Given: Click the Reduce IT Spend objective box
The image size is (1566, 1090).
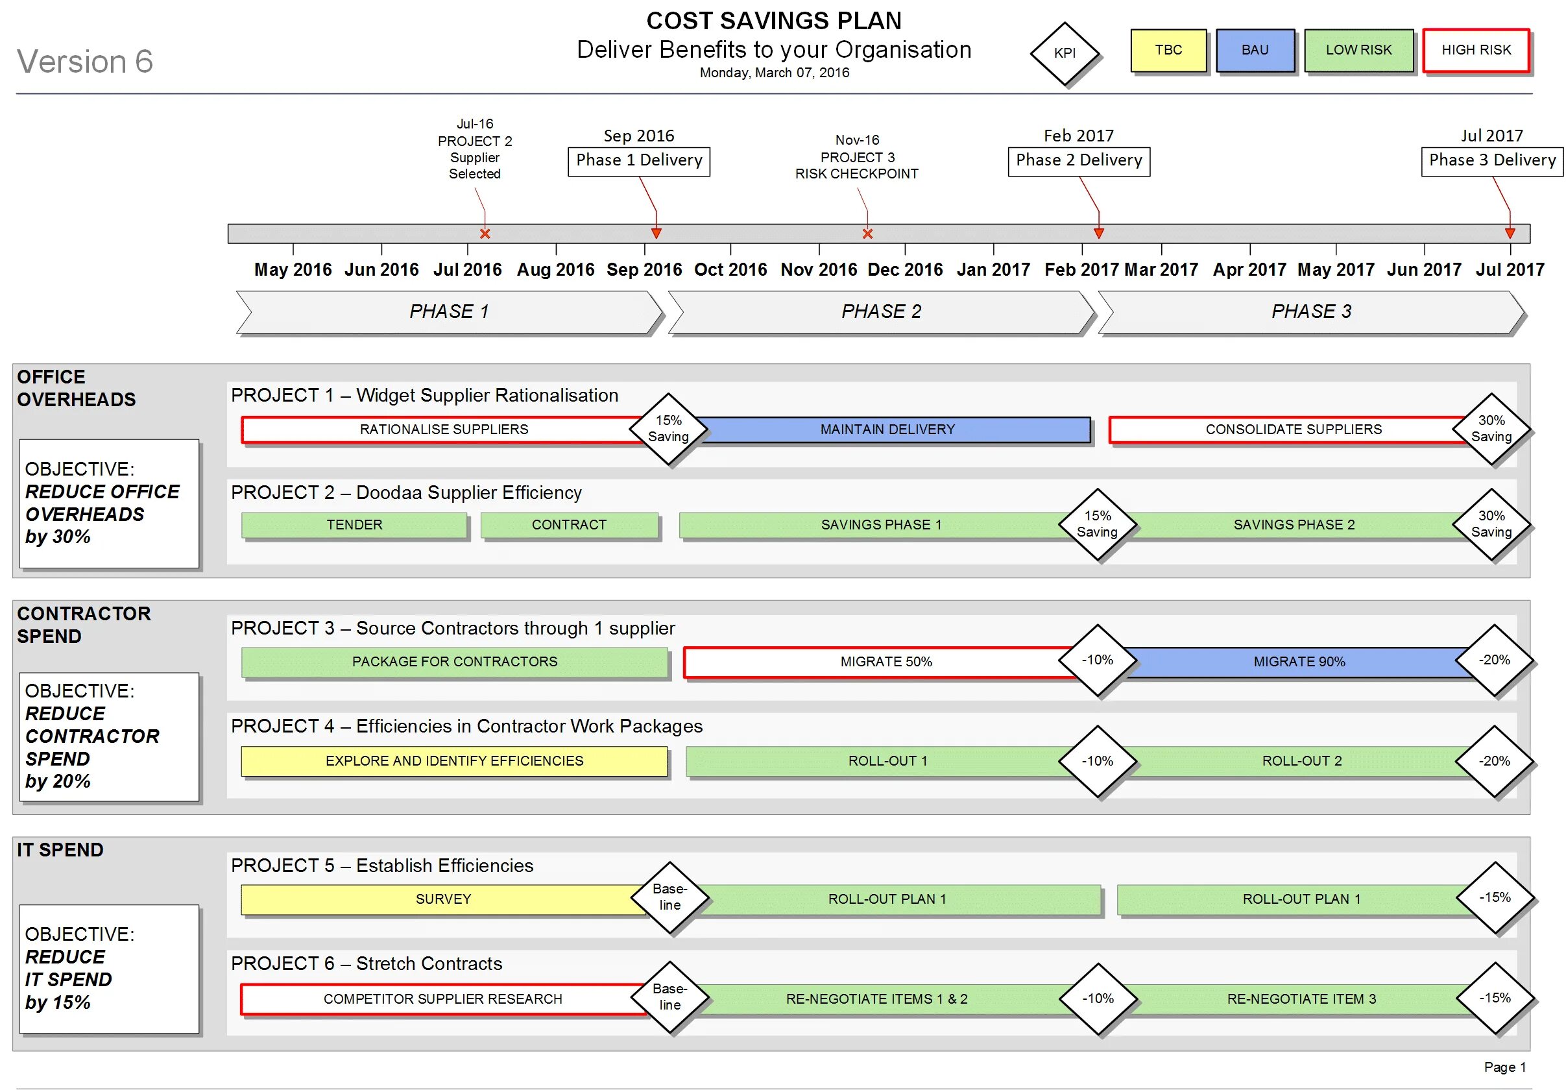Looking at the screenshot, I should click(x=109, y=968).
